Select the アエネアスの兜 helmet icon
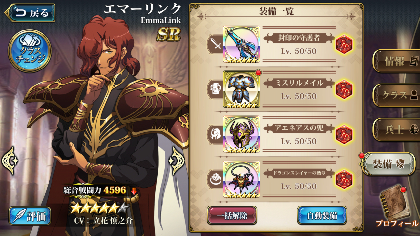The image size is (420, 236). [241, 134]
